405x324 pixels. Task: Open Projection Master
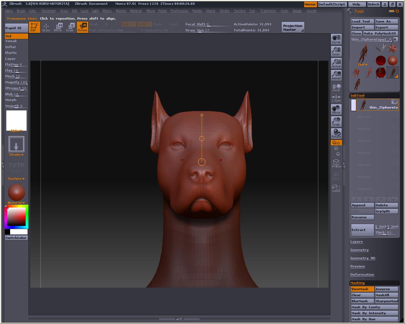293,28
